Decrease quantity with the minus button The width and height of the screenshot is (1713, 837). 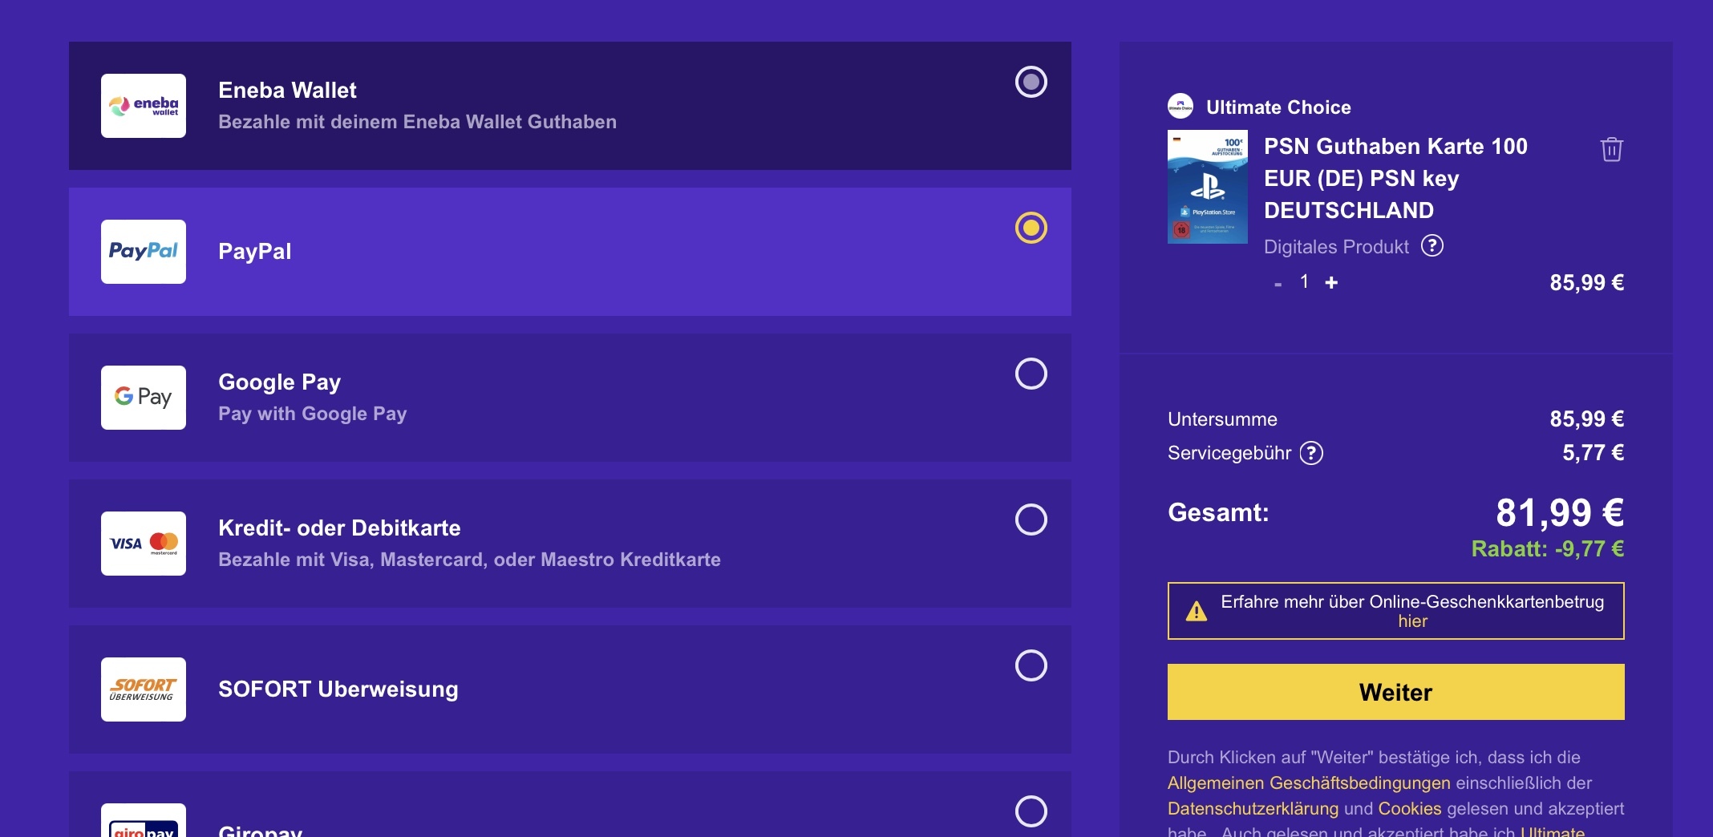tap(1278, 284)
